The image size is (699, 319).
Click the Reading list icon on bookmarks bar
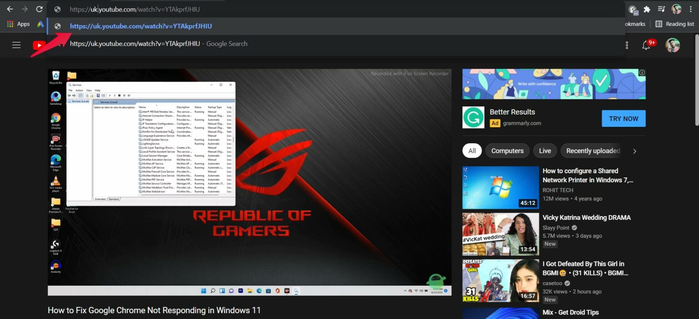click(x=658, y=24)
